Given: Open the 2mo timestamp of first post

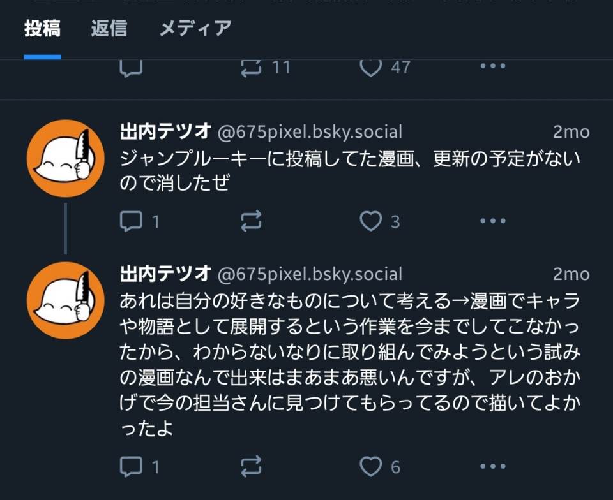Looking at the screenshot, I should tap(571, 132).
